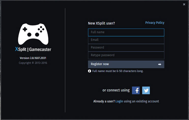The image size is (189, 120).
Task: Select the Email input field
Action: click(x=126, y=40)
